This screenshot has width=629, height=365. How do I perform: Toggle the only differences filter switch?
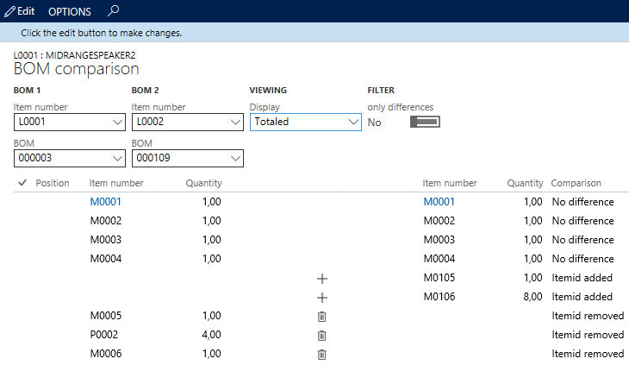(425, 122)
